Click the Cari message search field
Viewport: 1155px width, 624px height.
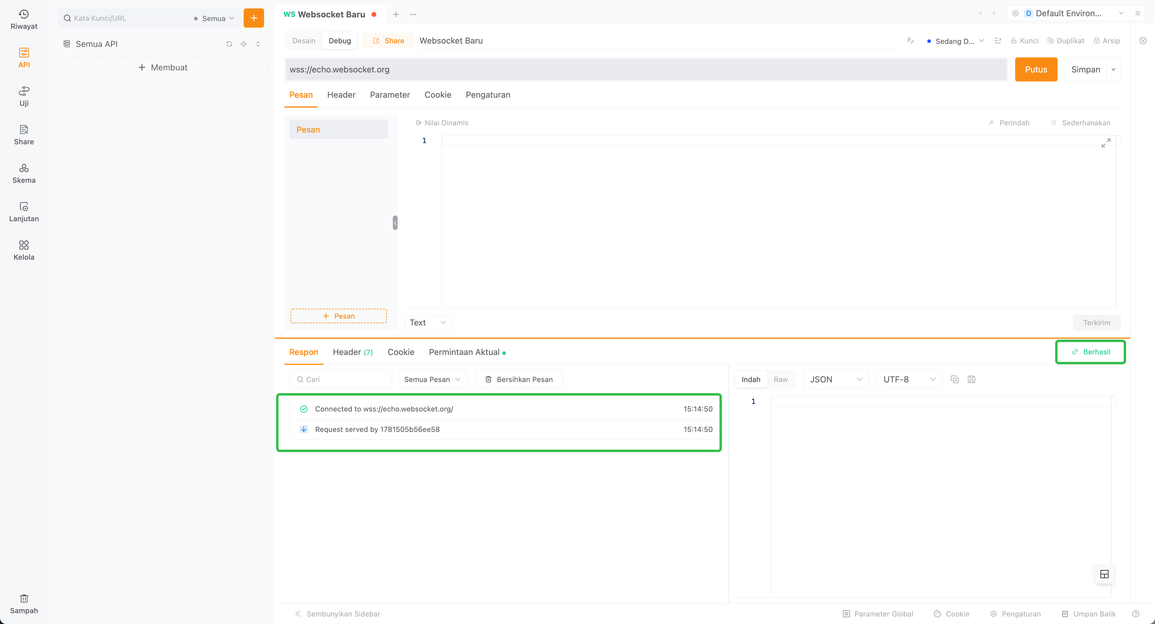pyautogui.click(x=340, y=379)
